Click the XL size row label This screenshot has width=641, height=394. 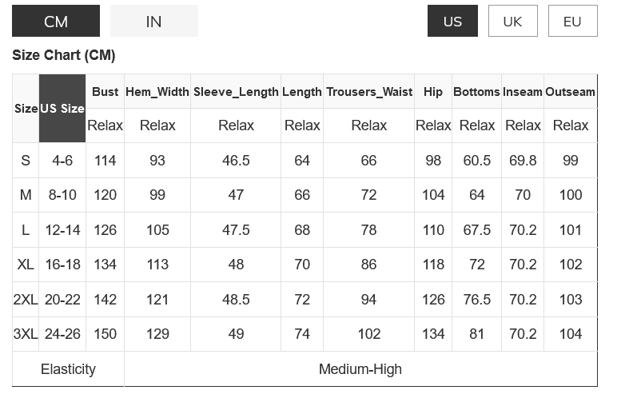[26, 265]
